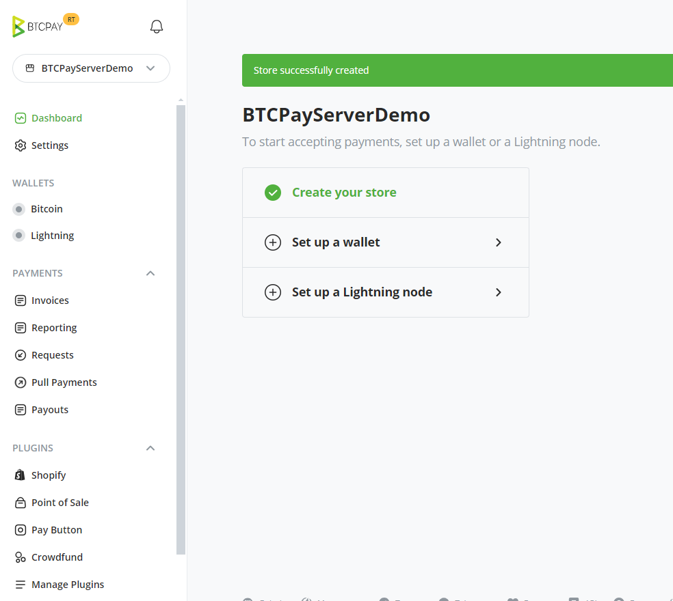Open the Settings gear icon

click(x=21, y=145)
